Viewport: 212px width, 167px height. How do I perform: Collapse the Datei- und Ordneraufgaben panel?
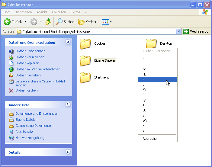click(68, 42)
